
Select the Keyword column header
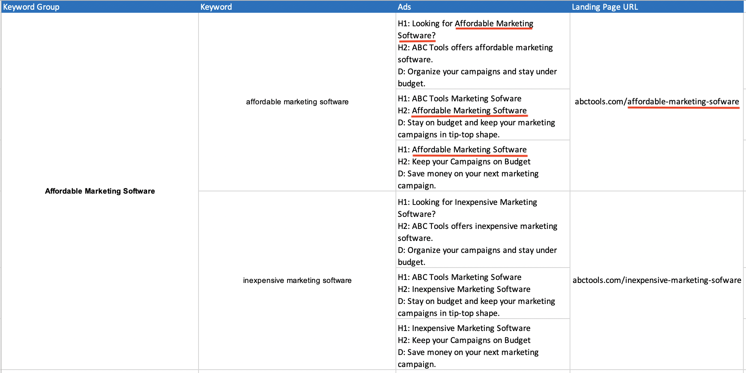297,7
